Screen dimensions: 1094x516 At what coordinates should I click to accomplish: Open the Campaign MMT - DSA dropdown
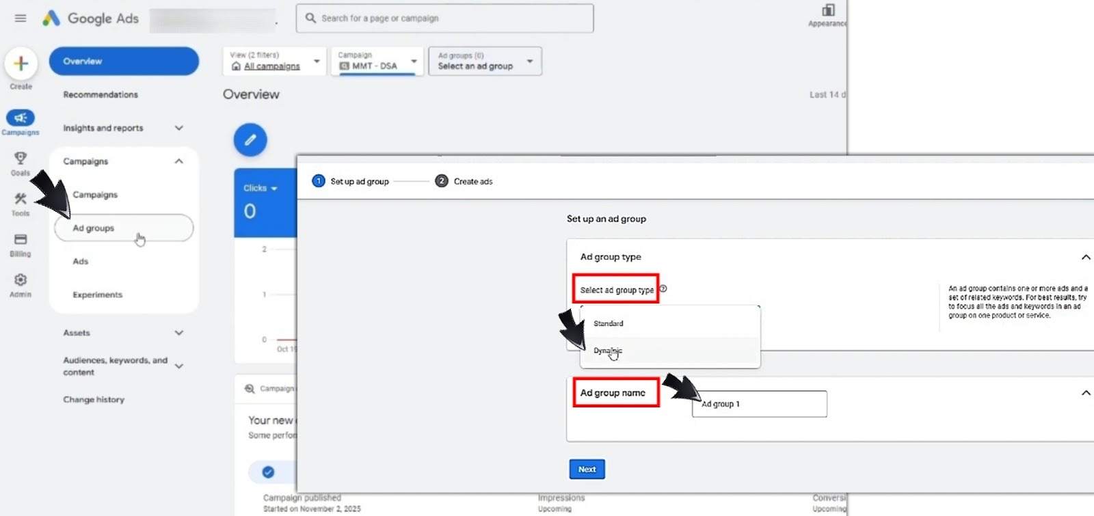coord(377,62)
